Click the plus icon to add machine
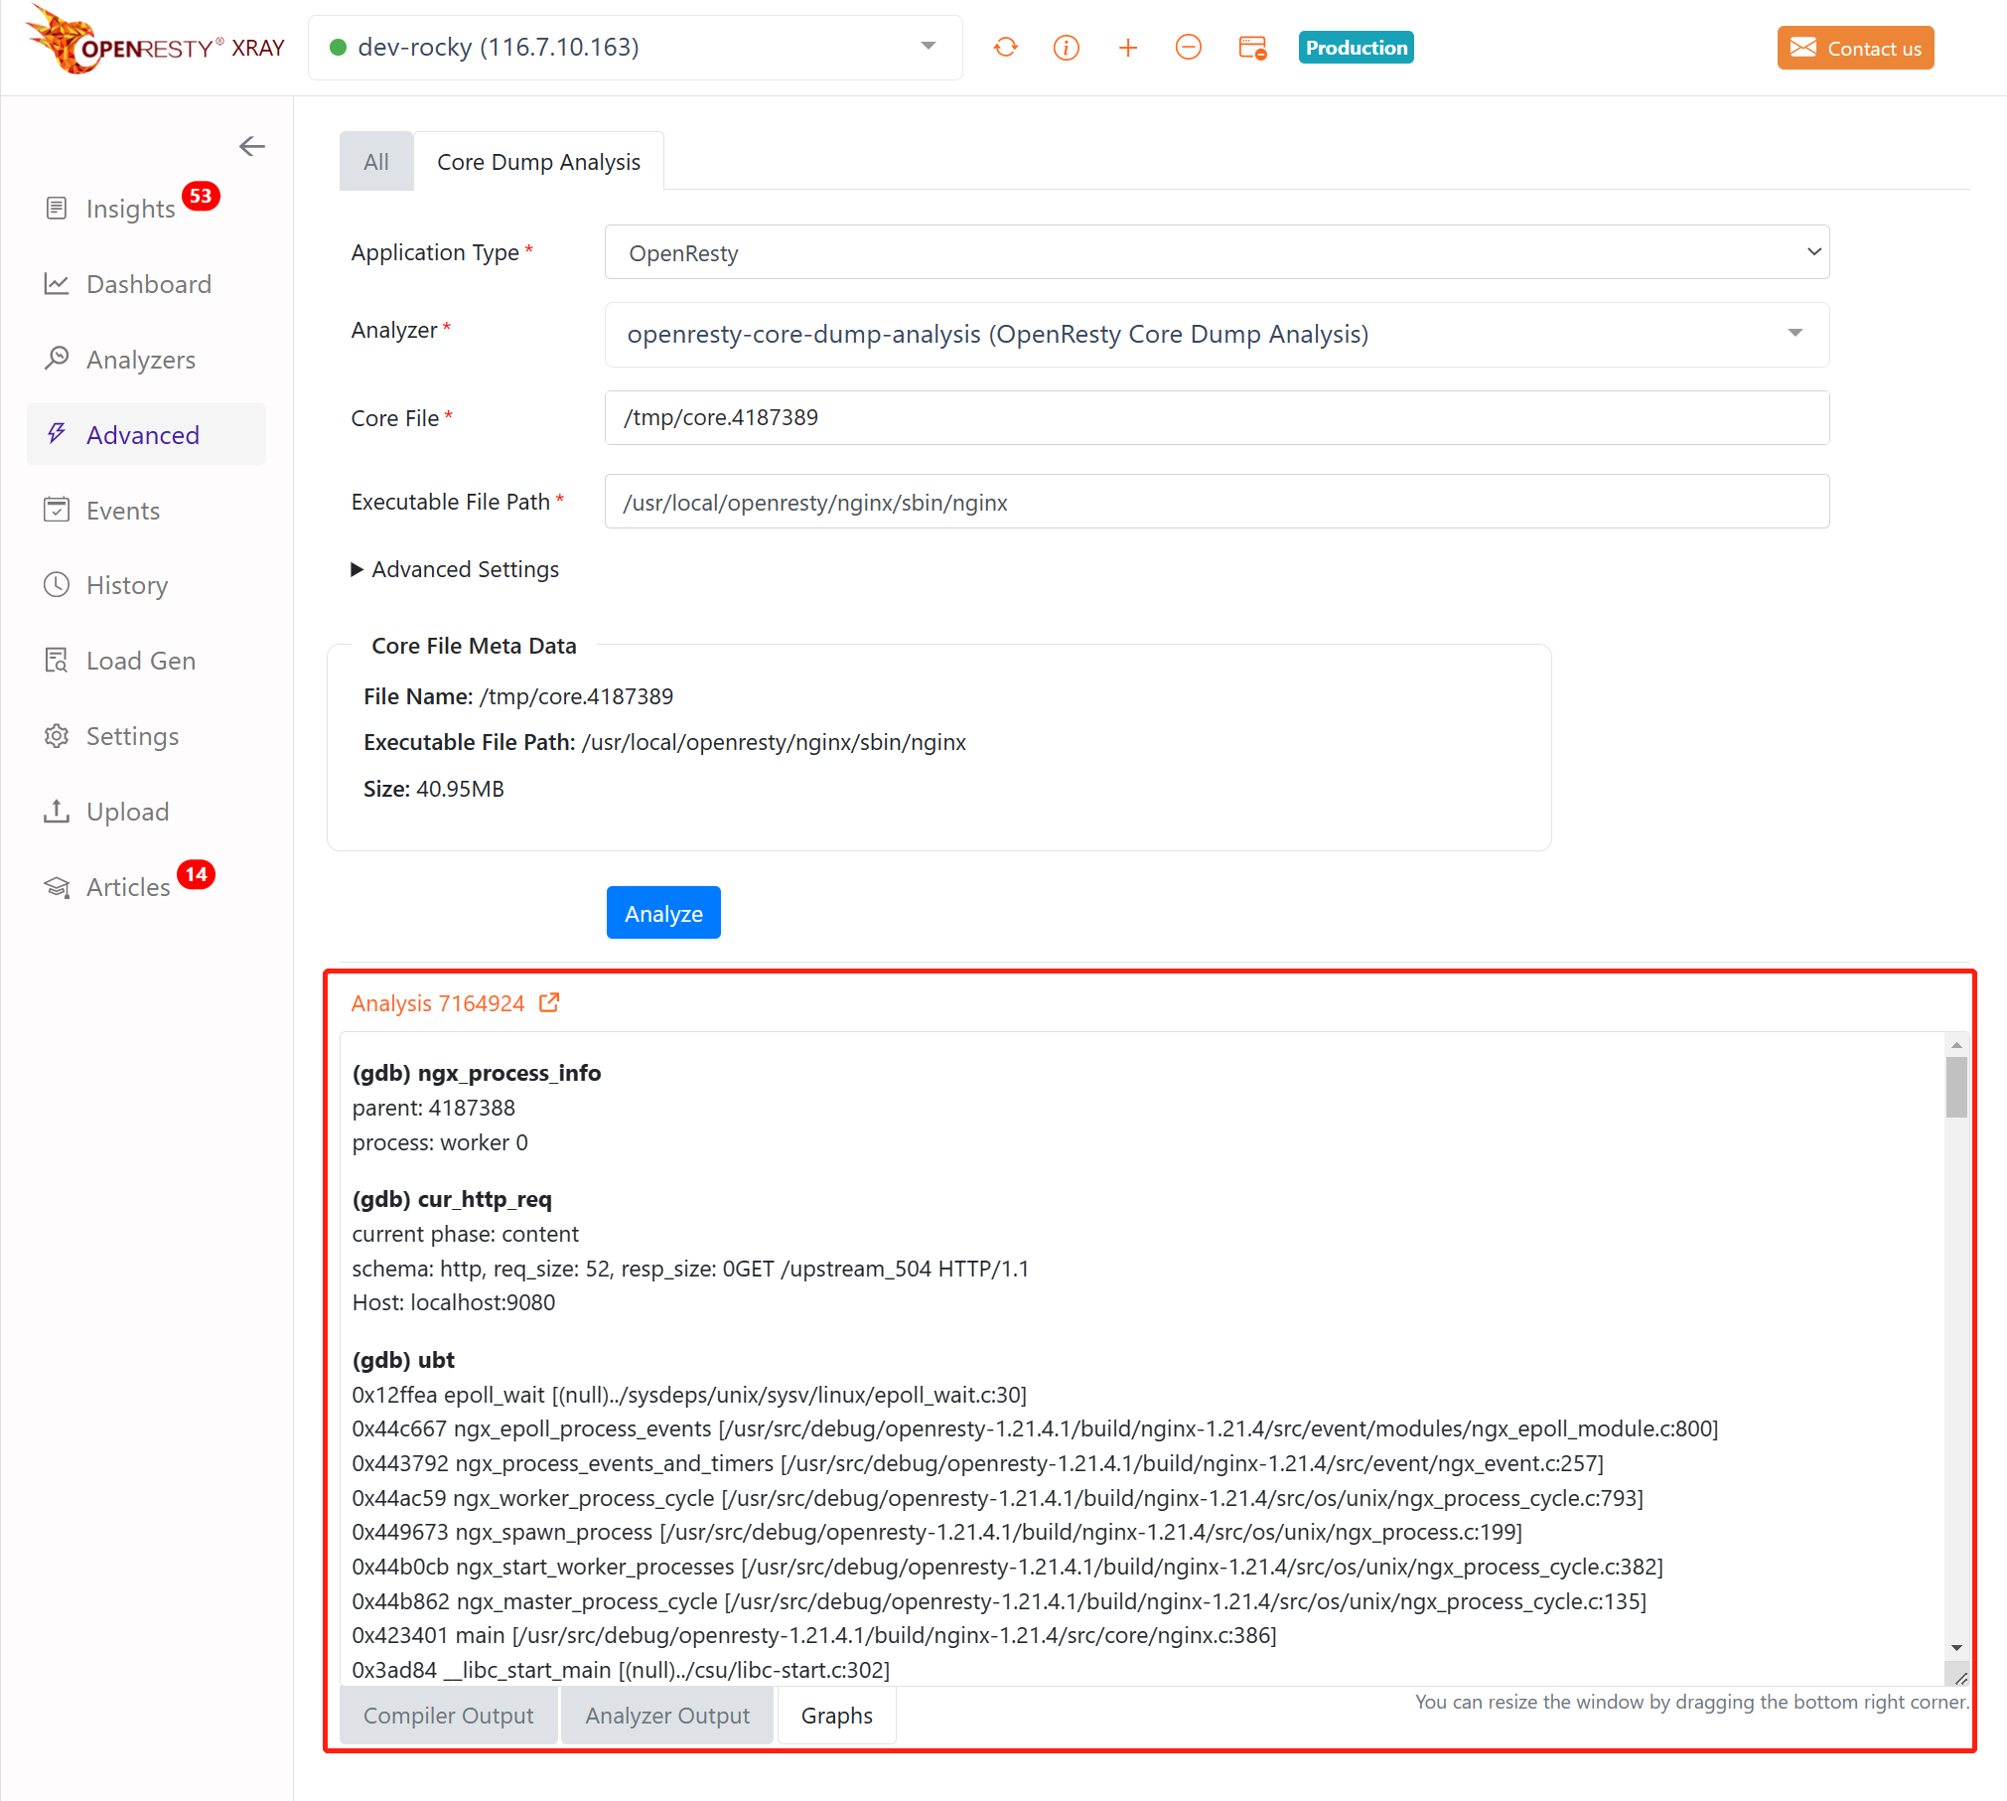Viewport: 2007px width, 1801px height. [x=1128, y=48]
